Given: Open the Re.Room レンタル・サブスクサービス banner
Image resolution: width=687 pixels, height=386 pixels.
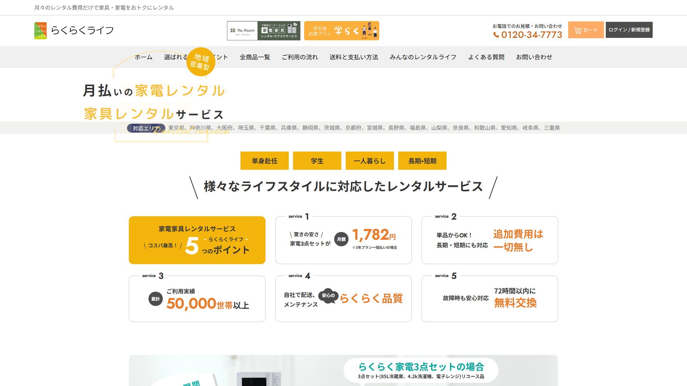Looking at the screenshot, I should 264,31.
